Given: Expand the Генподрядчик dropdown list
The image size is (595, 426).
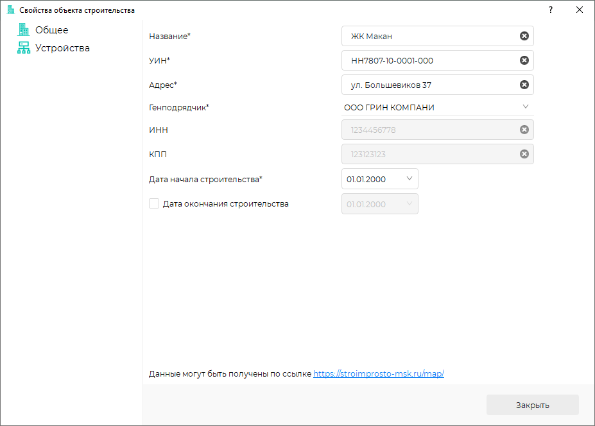Looking at the screenshot, I should point(525,107).
